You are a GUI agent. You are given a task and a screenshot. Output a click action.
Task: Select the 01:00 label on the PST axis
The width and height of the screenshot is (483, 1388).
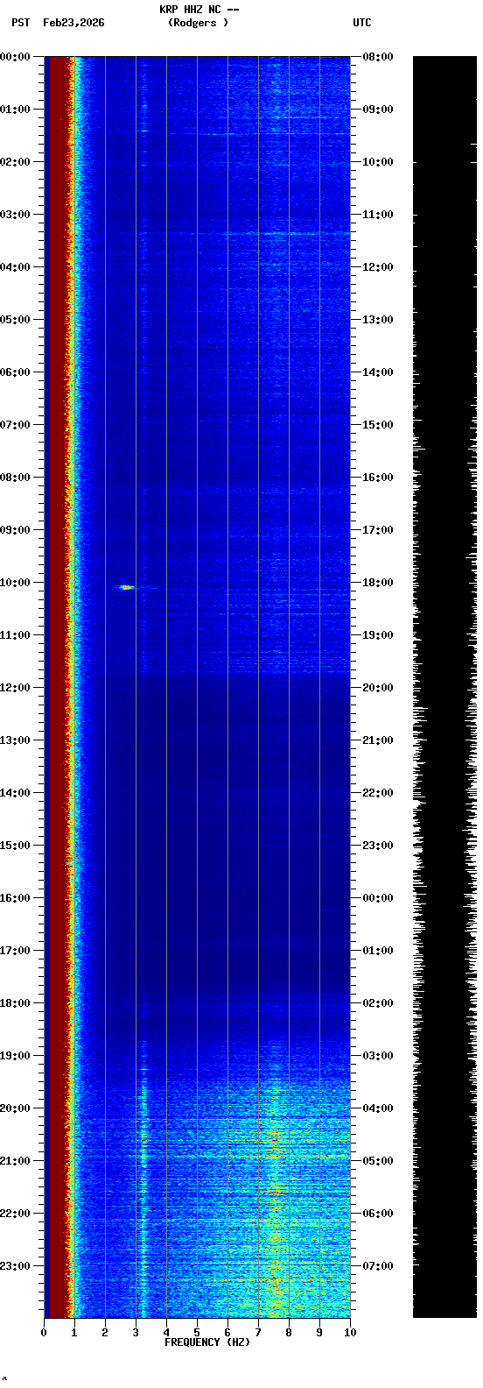pos(16,110)
